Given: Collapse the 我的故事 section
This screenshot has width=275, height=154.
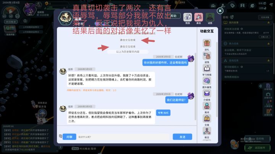Looking at the screenshot, I should [269, 22].
